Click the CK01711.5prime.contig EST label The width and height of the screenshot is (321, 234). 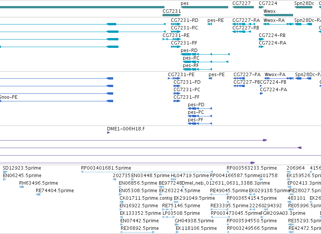coord(146,198)
